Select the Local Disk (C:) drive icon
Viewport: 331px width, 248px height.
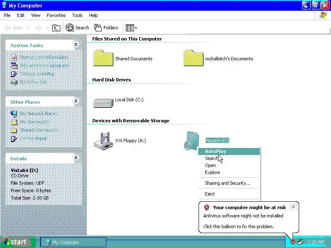tap(103, 103)
